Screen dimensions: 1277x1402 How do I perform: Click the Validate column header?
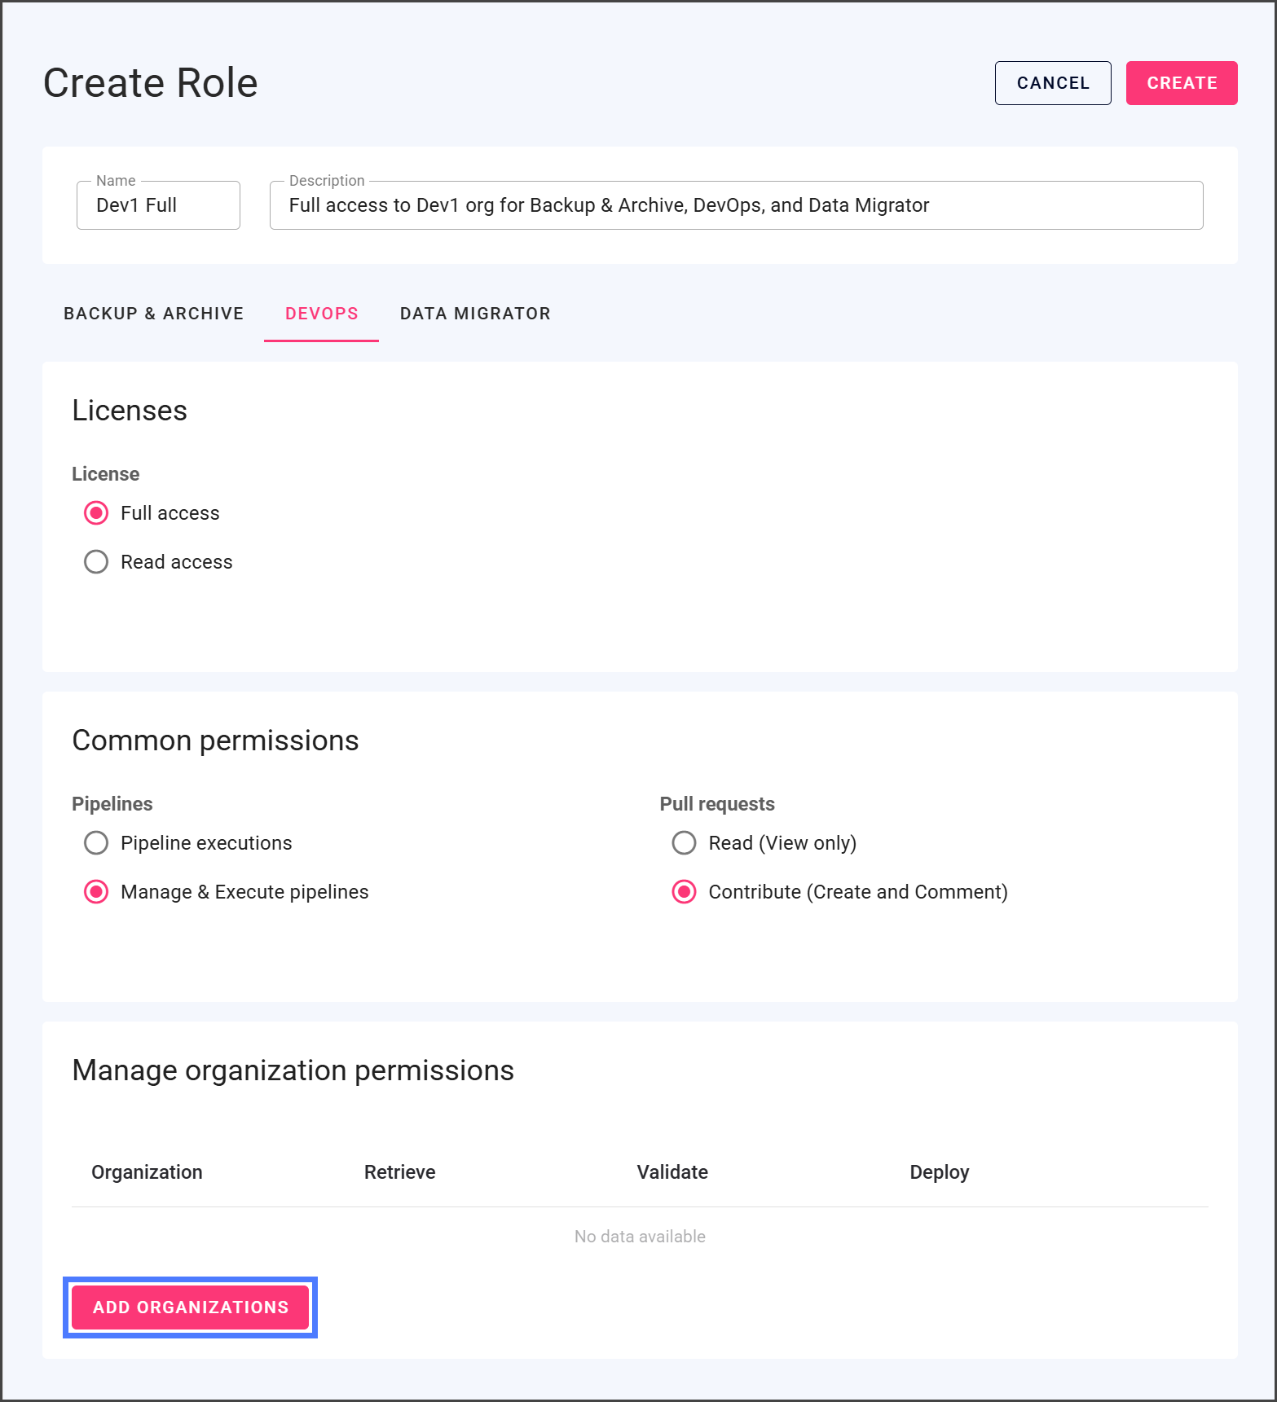coord(672,1172)
